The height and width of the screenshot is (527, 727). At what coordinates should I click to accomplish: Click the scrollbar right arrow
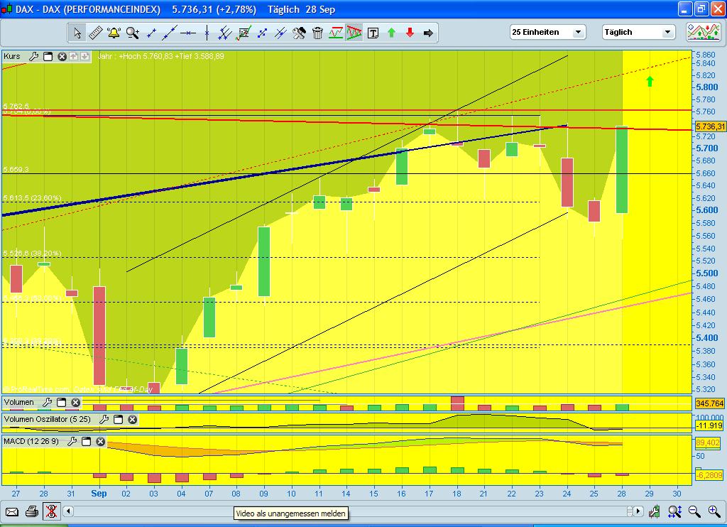tap(638, 511)
